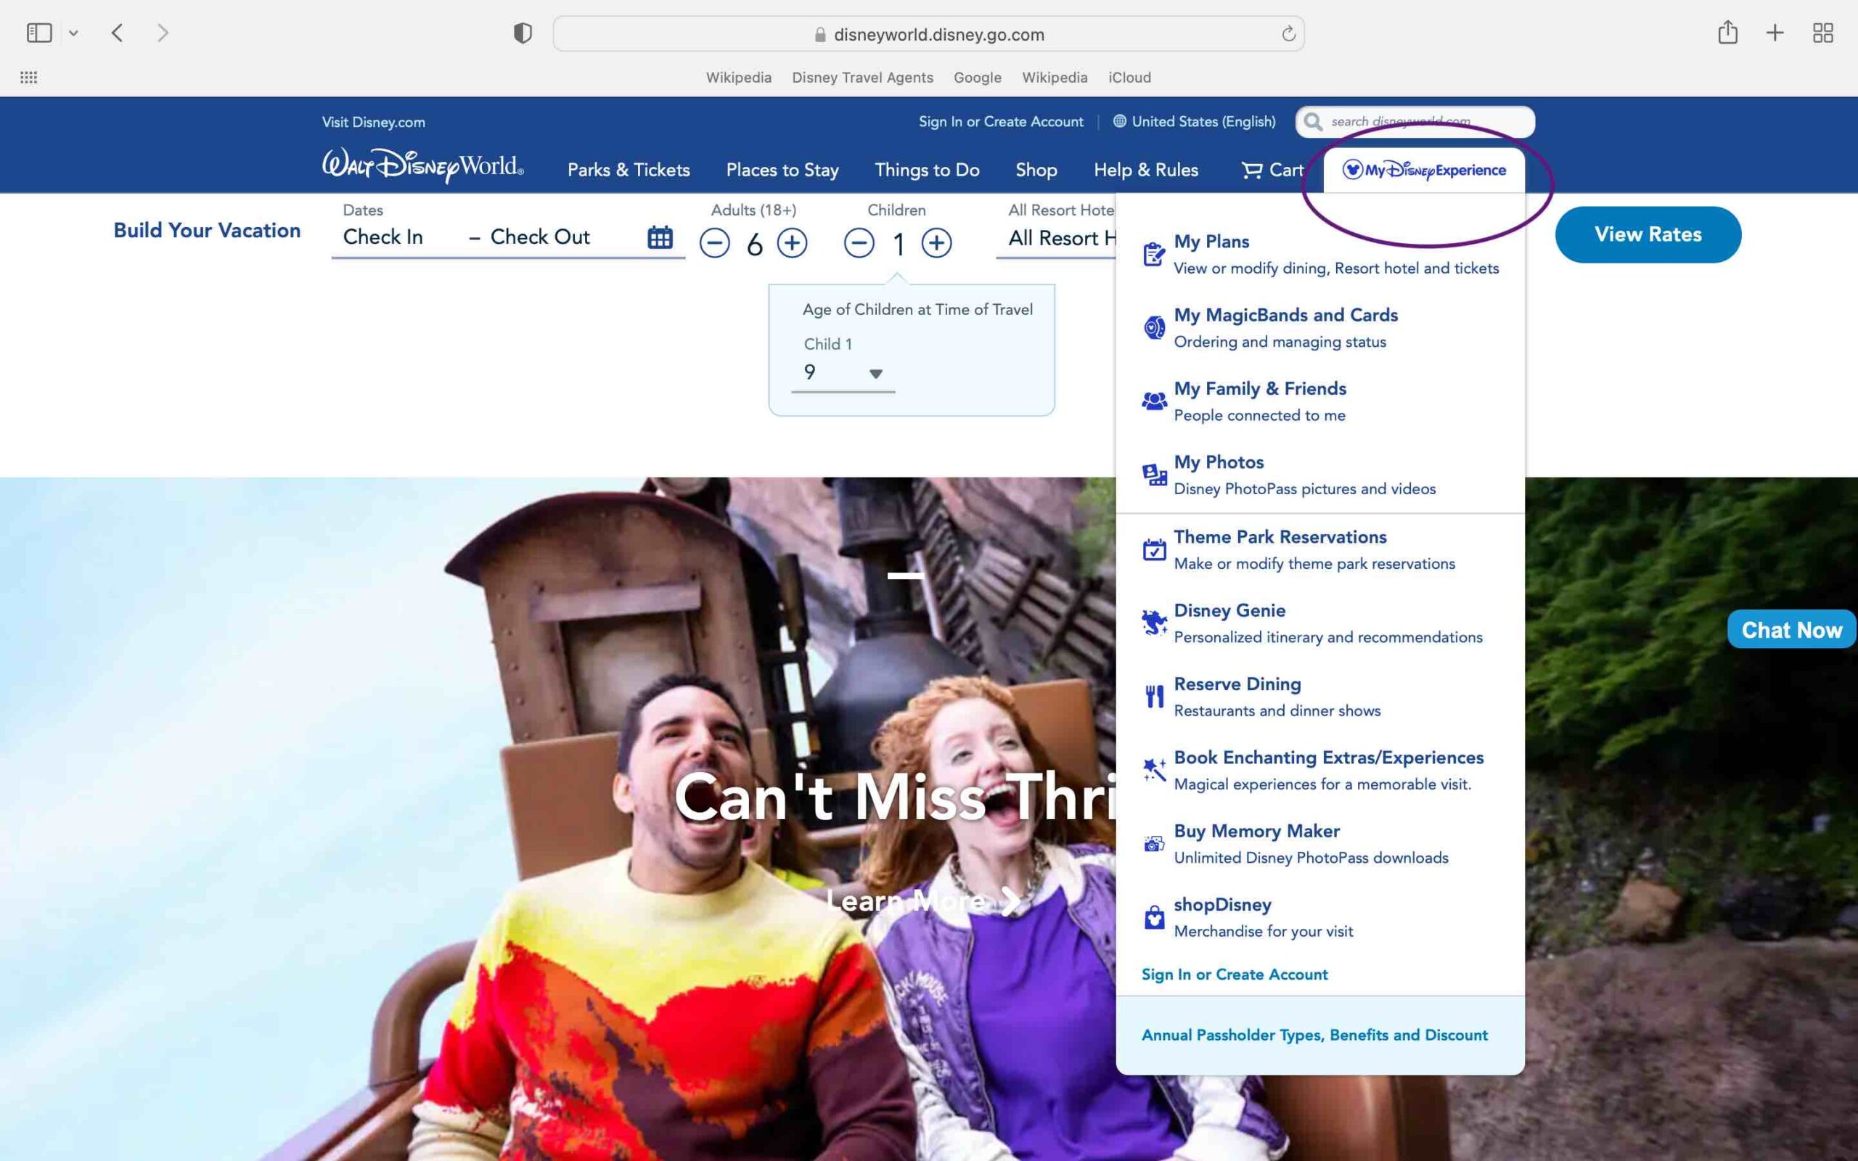
Task: Open the iCloud bookmark
Action: (x=1129, y=78)
